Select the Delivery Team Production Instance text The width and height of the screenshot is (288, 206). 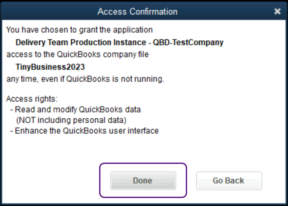tap(83, 43)
